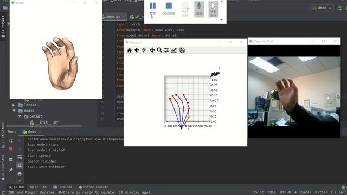Stop the running dmeo process
347x195 pixels.
[11, 149]
